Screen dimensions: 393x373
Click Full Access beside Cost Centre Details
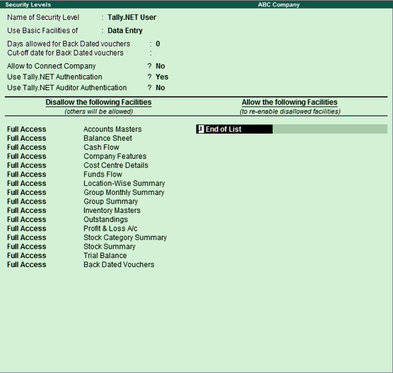pos(26,165)
